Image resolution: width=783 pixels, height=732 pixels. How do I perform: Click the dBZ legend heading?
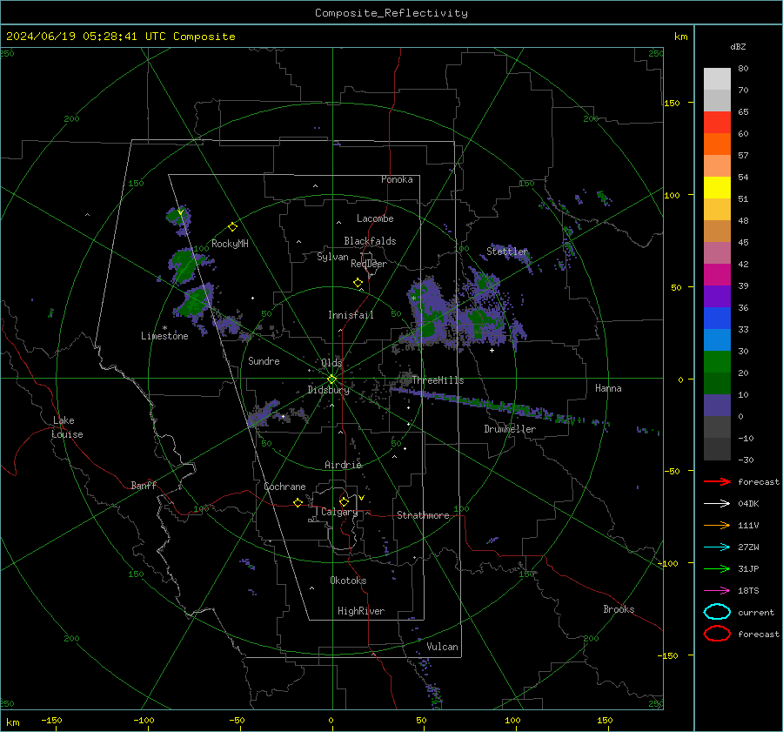click(x=738, y=46)
